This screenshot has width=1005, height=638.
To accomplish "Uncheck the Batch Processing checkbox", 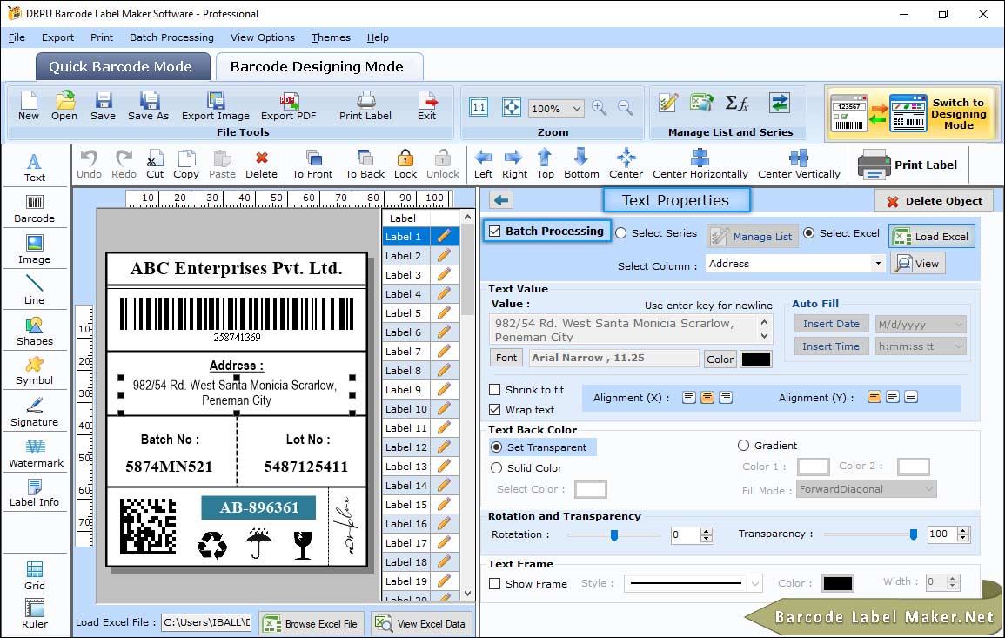I will [495, 231].
